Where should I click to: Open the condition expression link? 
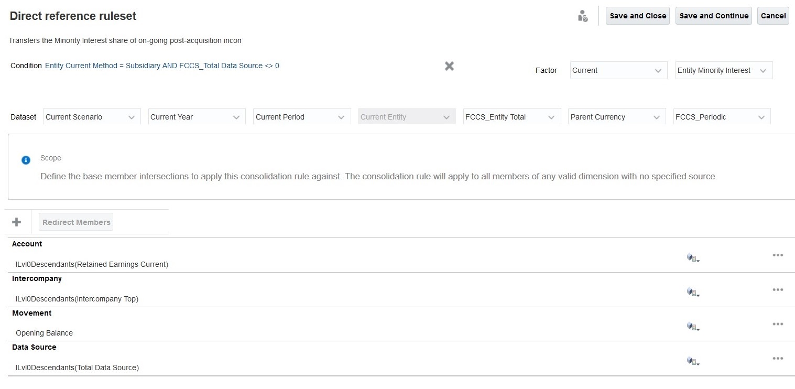pos(162,66)
